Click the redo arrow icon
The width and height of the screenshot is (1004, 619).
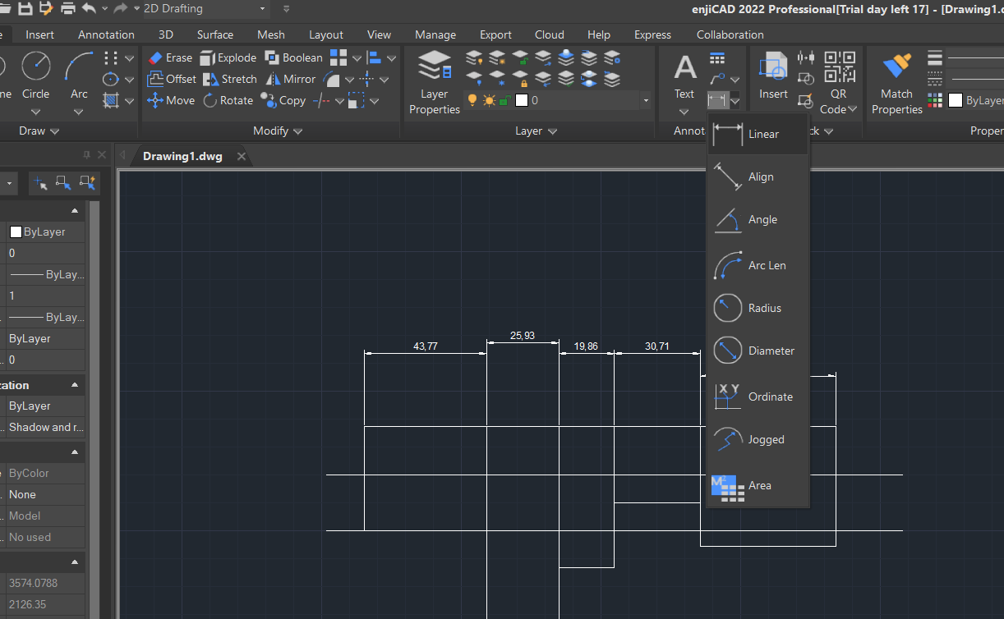[120, 8]
